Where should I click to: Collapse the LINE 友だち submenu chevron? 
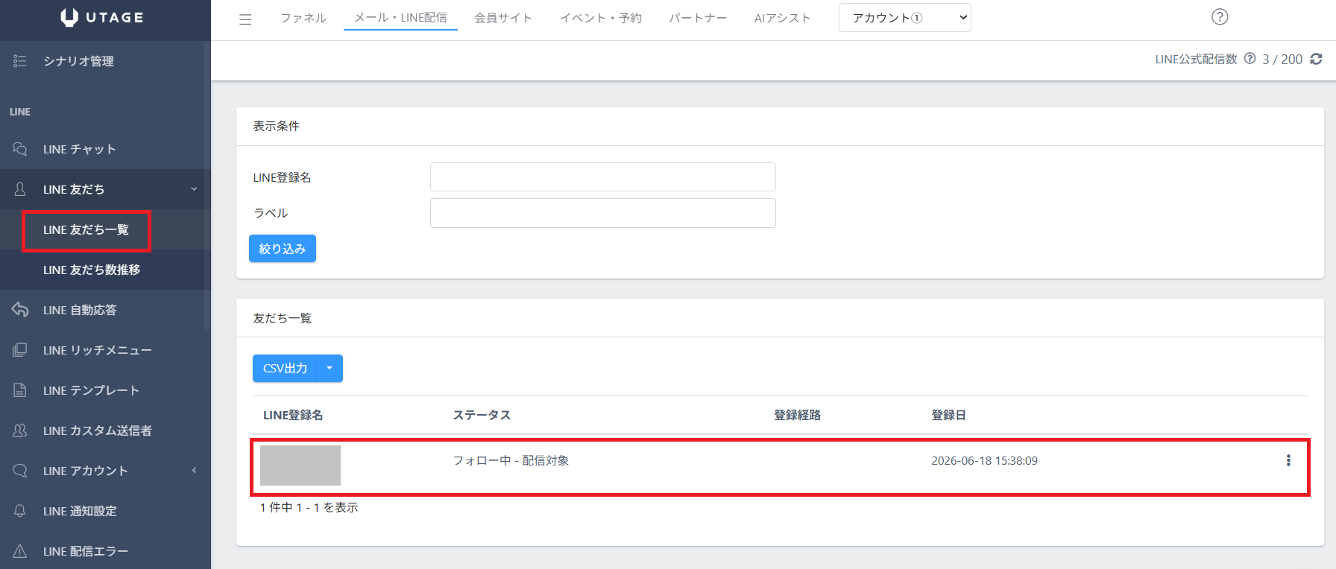tap(194, 189)
